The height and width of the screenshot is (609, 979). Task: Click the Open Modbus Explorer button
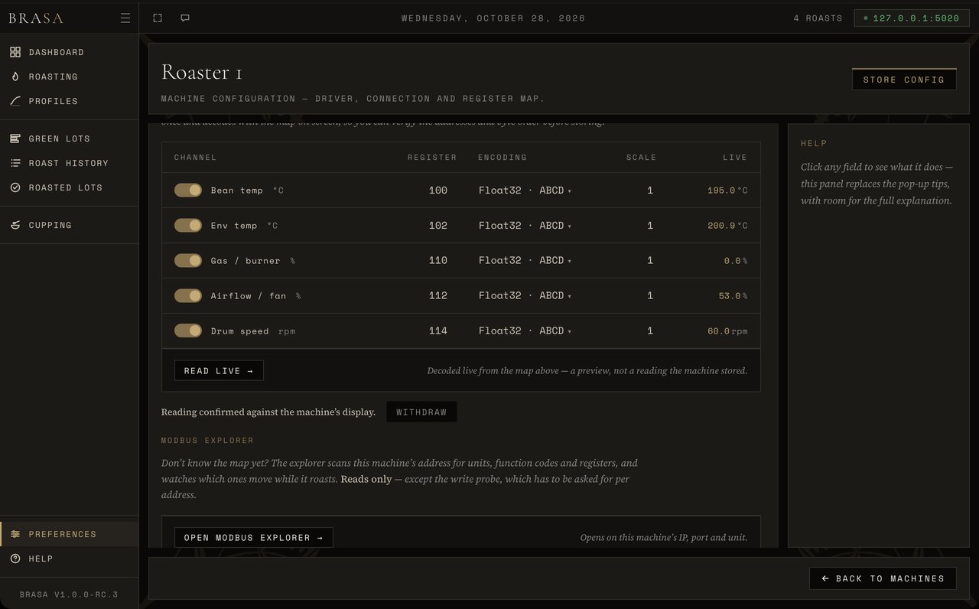254,538
